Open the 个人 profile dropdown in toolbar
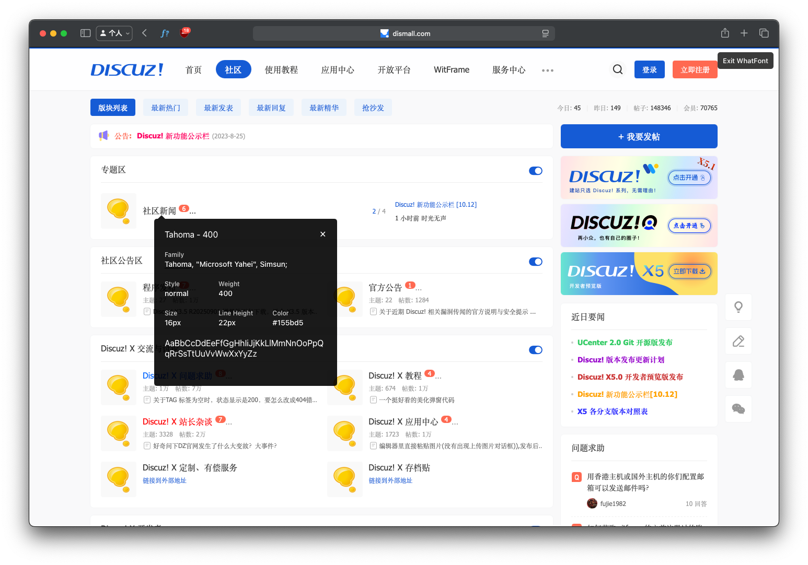808x565 pixels. coord(114,33)
